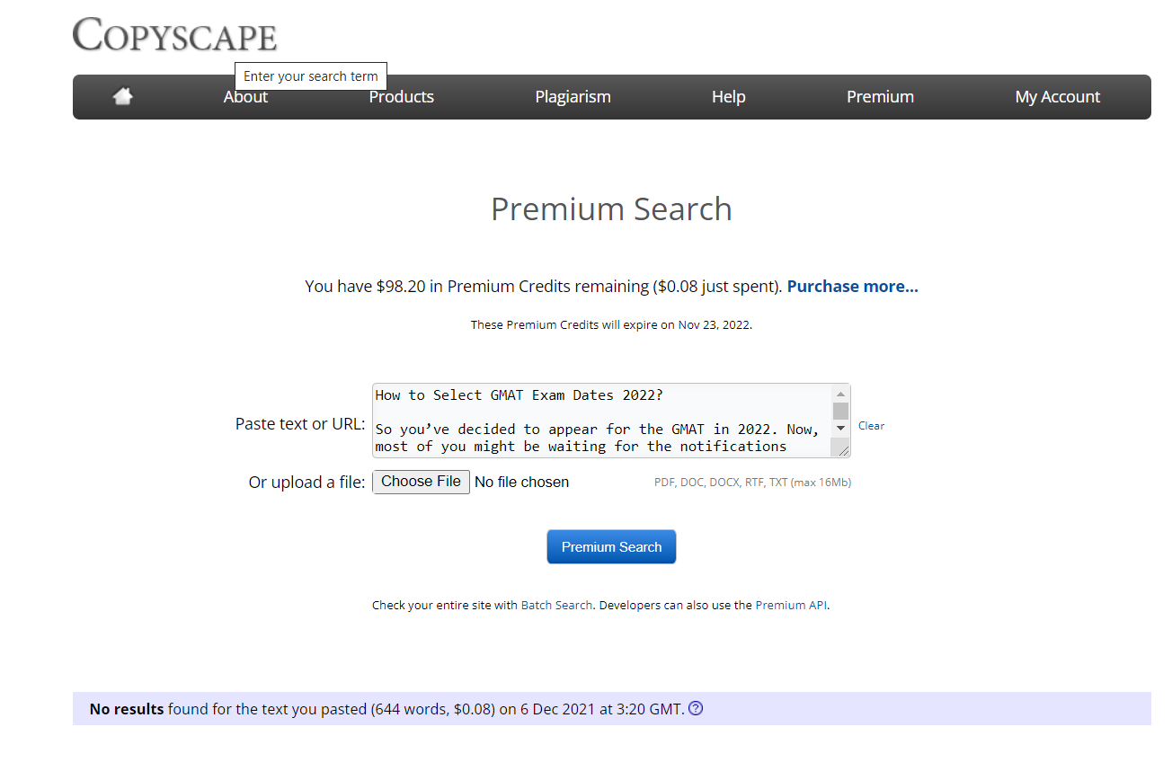Click the Choose File button
1172x771 pixels.
pos(421,482)
